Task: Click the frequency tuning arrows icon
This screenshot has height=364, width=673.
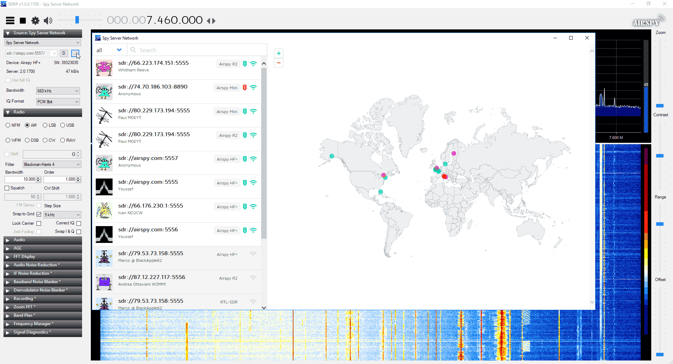Action: pyautogui.click(x=211, y=21)
